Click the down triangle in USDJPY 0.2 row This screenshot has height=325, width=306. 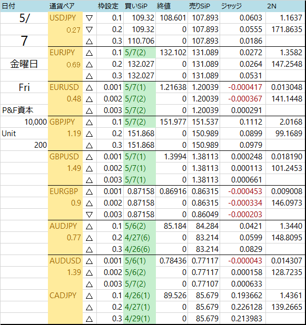[89, 29]
